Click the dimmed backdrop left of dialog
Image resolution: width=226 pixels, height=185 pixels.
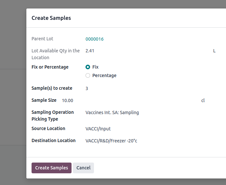tap(13, 98)
